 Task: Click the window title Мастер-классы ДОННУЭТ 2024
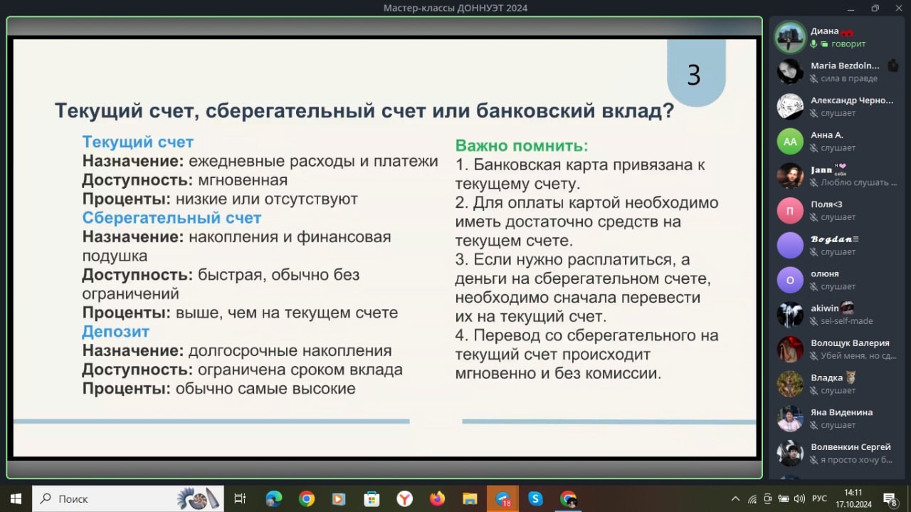[x=455, y=8]
